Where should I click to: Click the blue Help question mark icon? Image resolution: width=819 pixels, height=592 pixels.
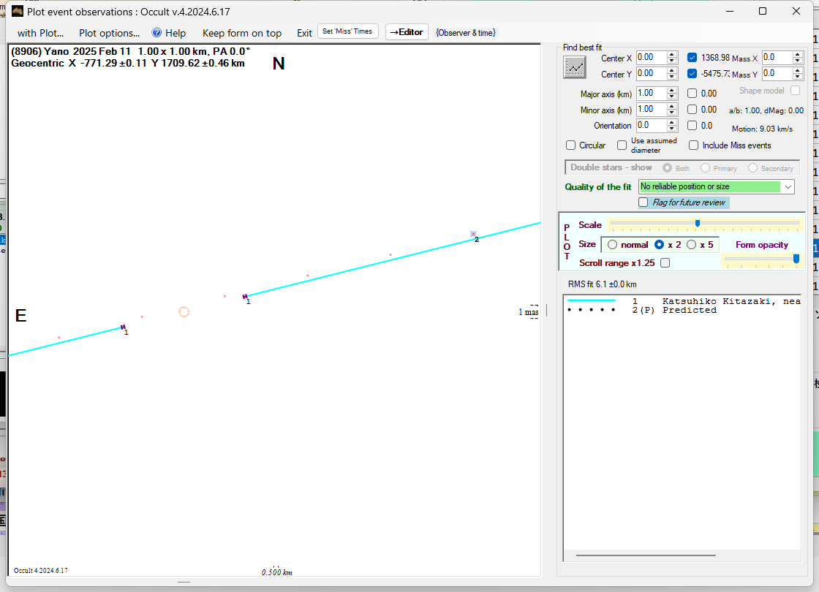click(156, 33)
